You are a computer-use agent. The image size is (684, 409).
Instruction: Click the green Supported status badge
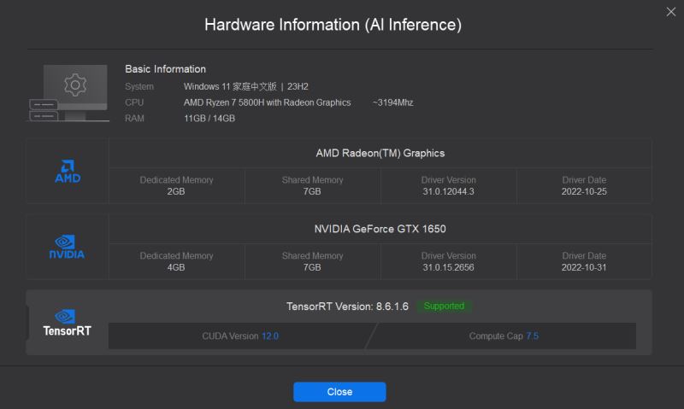coord(444,307)
